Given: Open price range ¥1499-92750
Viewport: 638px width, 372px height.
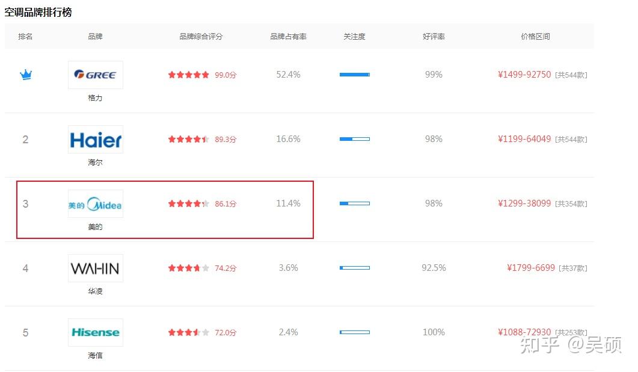Looking at the screenshot, I should click(x=524, y=75).
